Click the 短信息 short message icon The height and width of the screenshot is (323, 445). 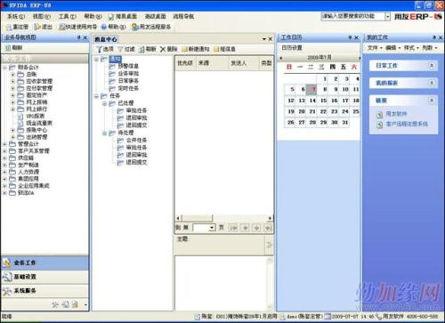[x=216, y=49]
